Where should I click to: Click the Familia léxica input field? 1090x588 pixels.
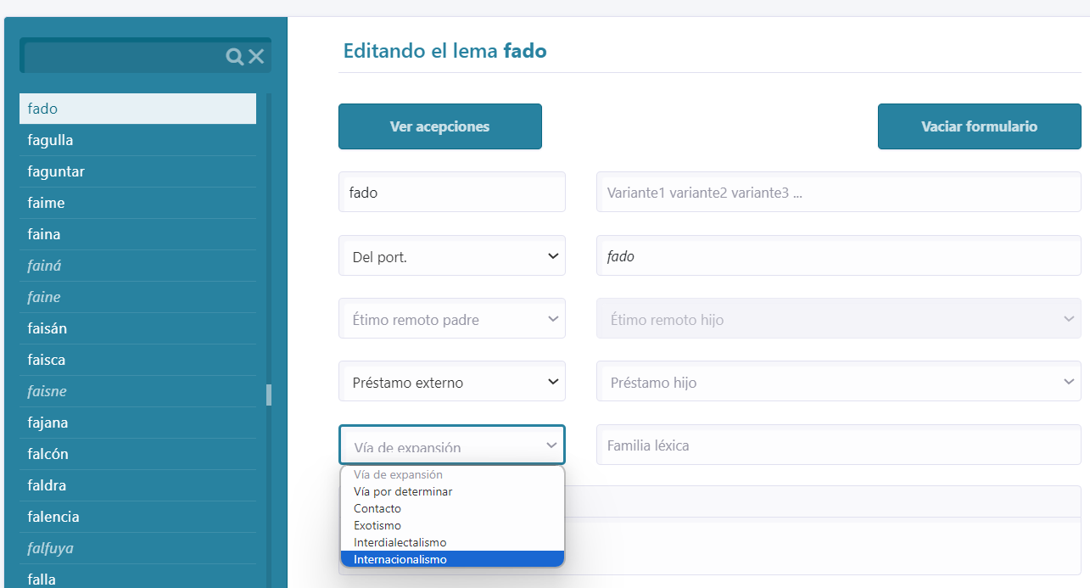point(838,445)
